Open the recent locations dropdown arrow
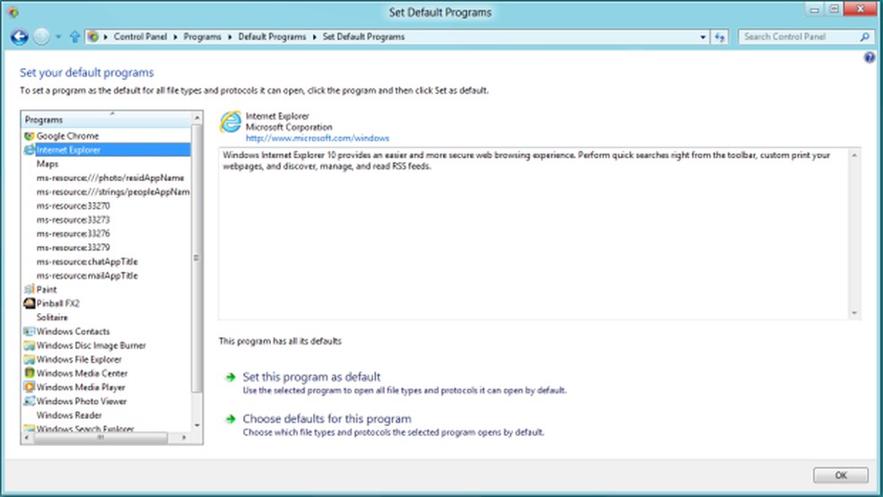Screen dimensions: 883x497 click(x=58, y=37)
